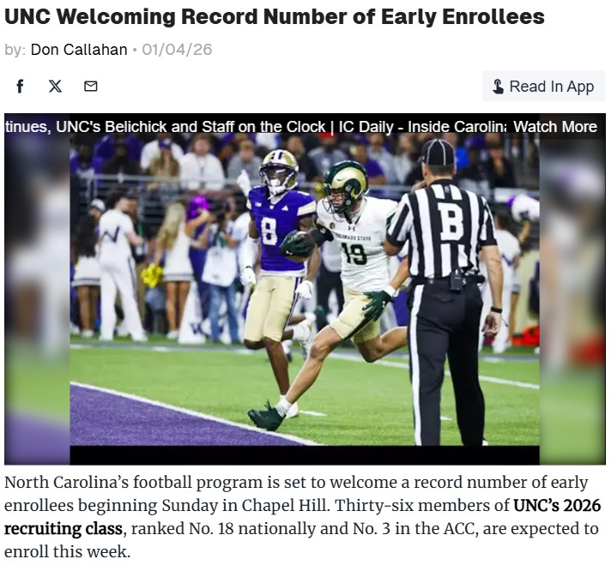Open the article with Read In App button
The height and width of the screenshot is (565, 611).
click(x=543, y=87)
